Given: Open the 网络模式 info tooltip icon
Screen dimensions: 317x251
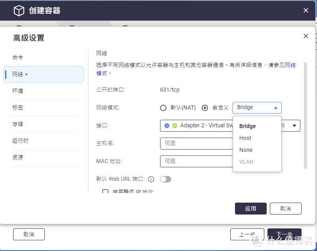Looking at the screenshot, I should pyautogui.click(x=151, y=179).
